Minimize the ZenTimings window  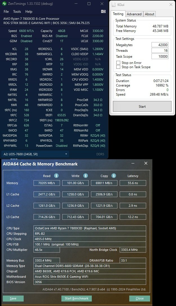[x=76, y=4]
